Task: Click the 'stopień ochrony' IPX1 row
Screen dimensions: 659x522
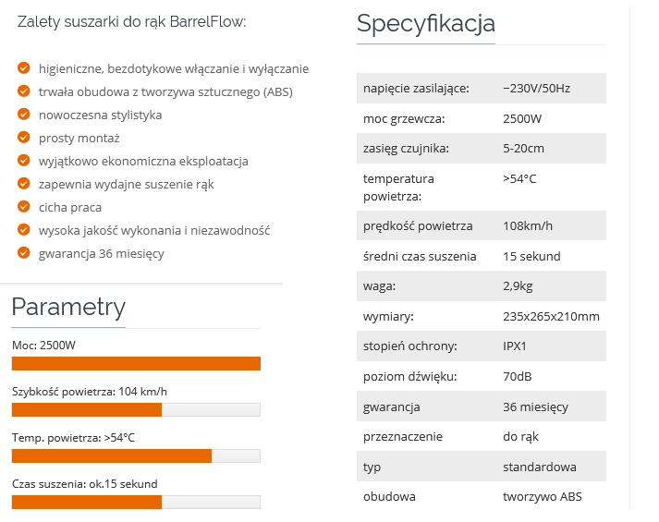Action: pos(481,346)
